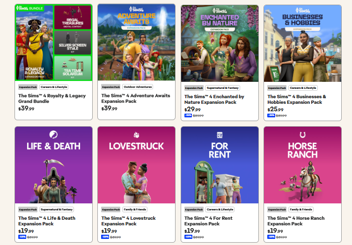This screenshot has width=352, height=245.
Task: Click the Supernatural & Fantasy tag on Life & Death
Action: coord(57,209)
